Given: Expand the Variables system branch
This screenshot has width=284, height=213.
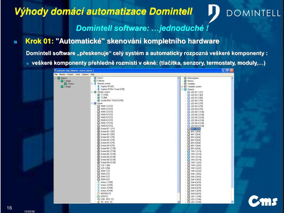Looking at the screenshot, I should click(x=182, y=87).
